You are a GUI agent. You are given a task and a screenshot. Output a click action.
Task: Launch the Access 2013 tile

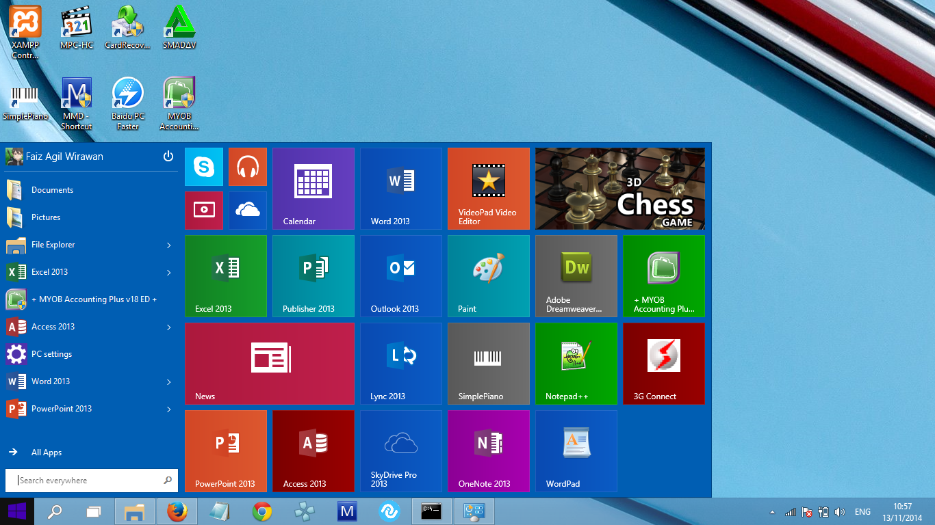(x=313, y=451)
